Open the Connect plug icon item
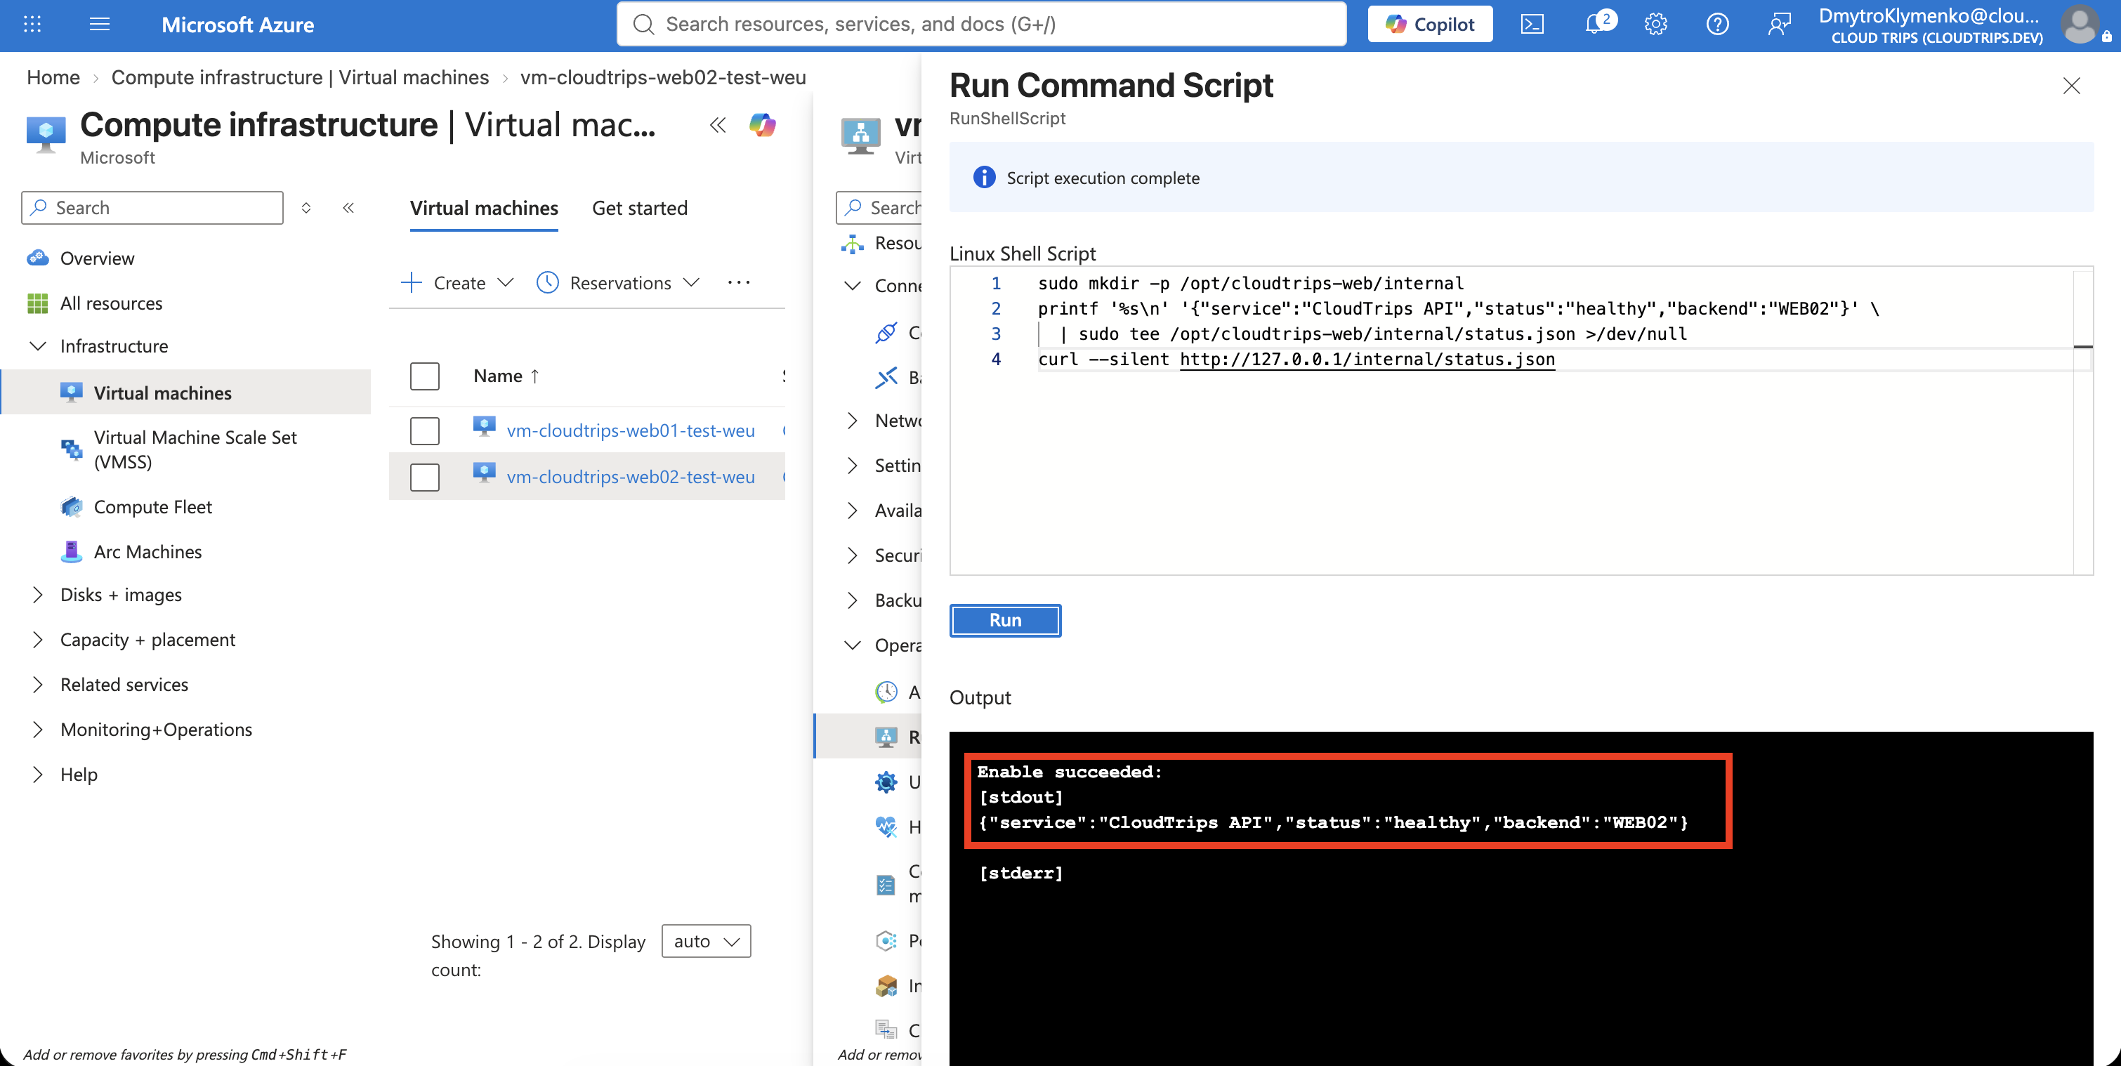This screenshot has width=2121, height=1066. point(886,333)
